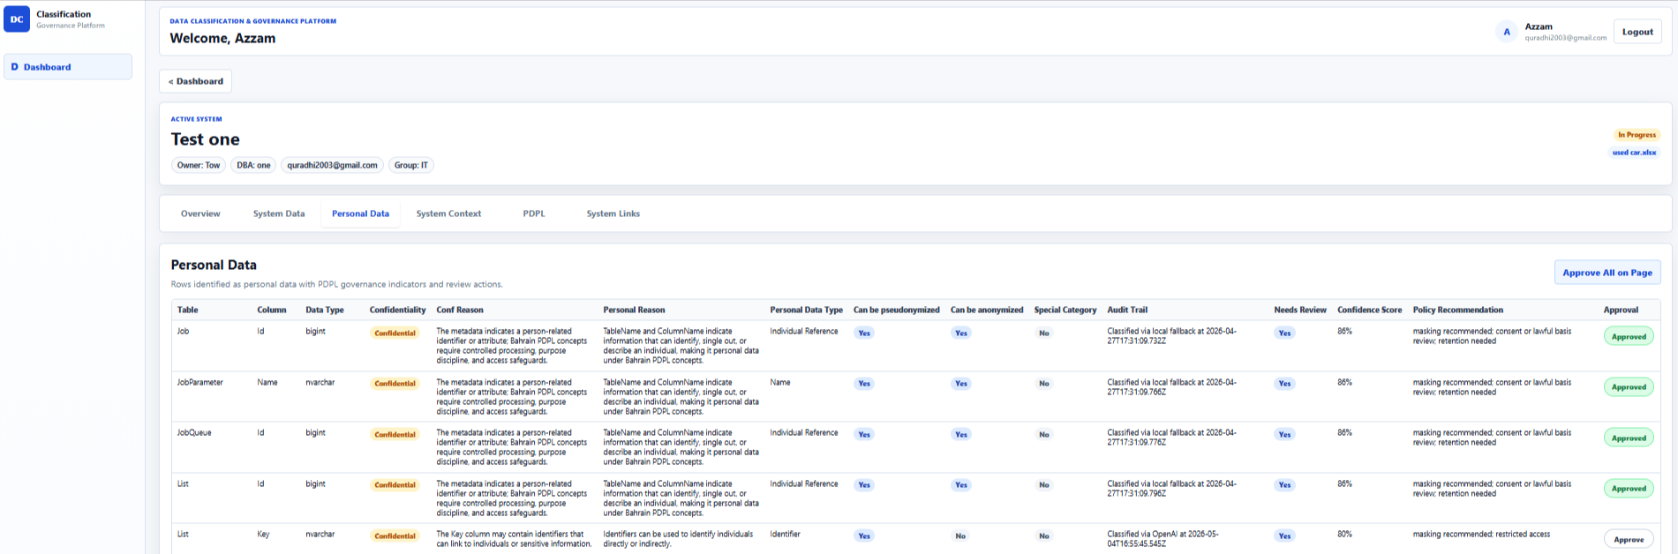Screen dimensions: 1678x554
Task: Click the user avatar icon with letter A
Action: [1507, 32]
